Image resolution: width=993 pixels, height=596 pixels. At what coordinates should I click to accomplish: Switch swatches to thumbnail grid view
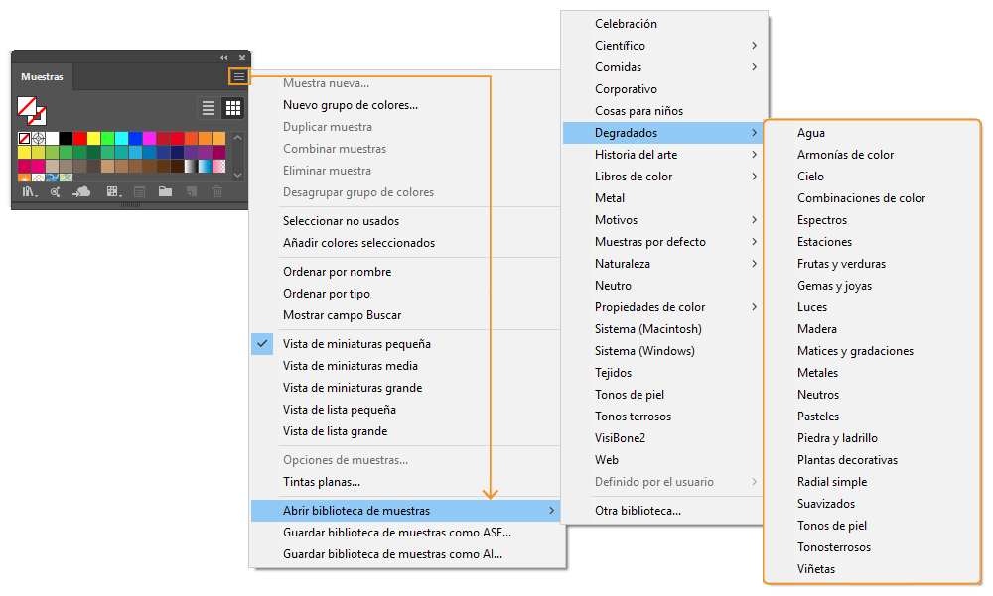click(x=233, y=108)
